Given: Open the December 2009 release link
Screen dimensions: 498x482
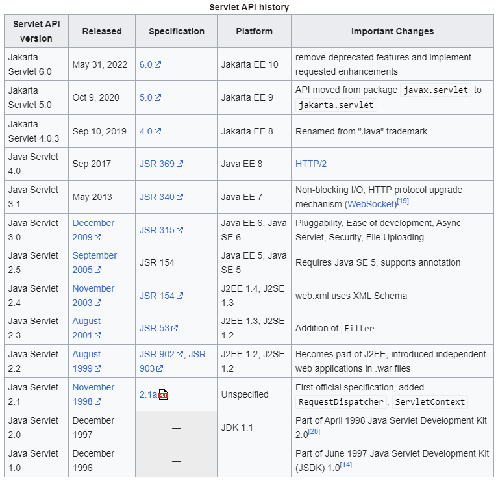Looking at the screenshot, I should point(93,230).
